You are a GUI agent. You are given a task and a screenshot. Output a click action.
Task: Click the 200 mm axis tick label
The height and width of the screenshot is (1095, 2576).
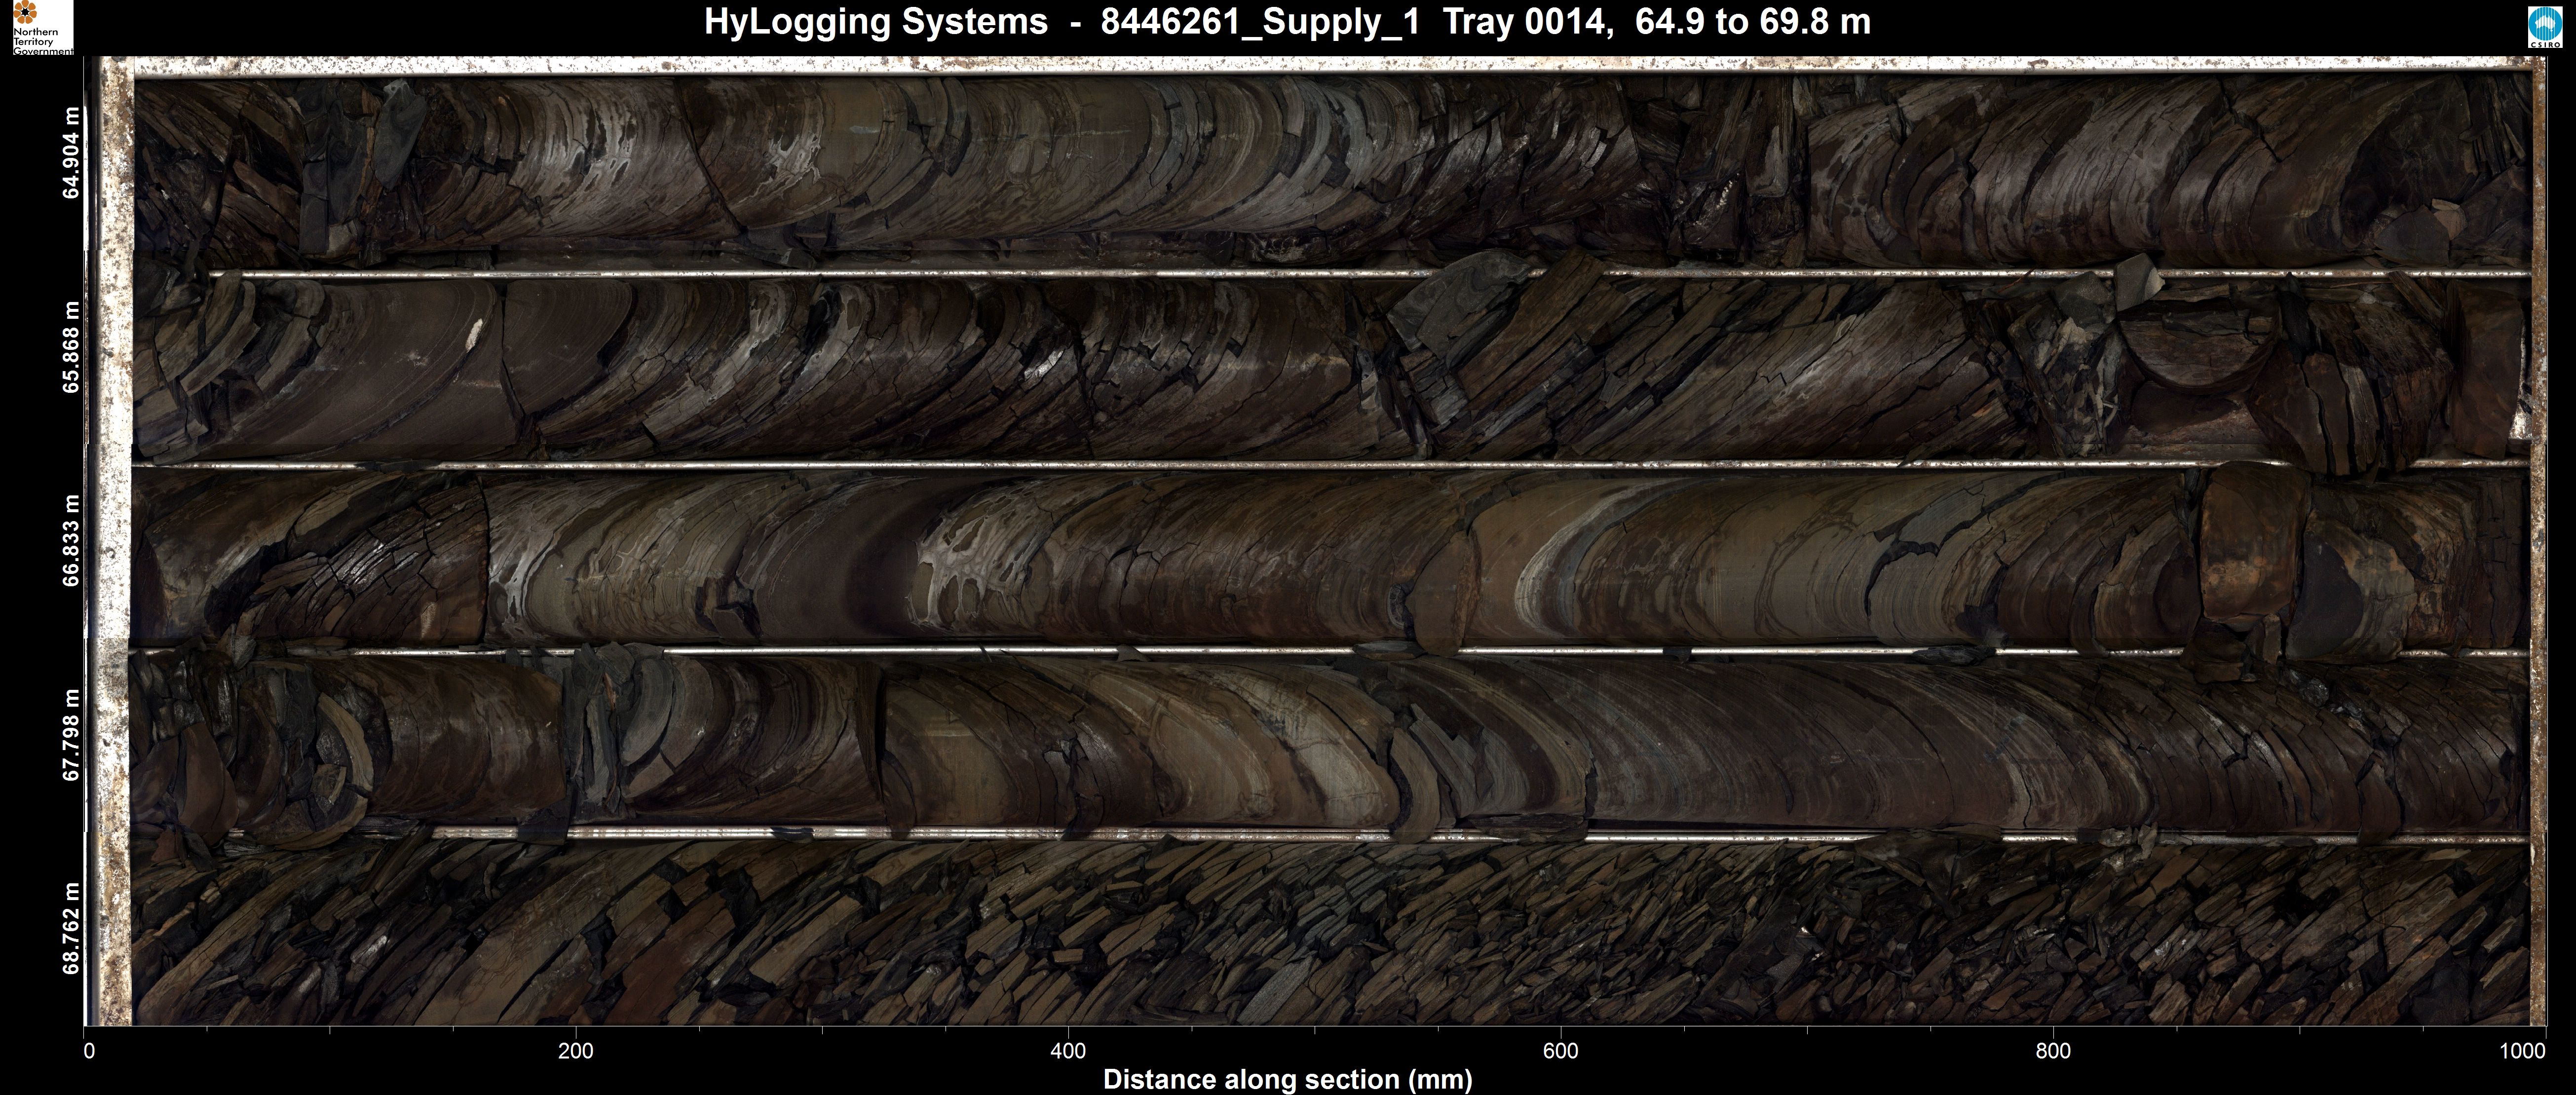(575, 1051)
